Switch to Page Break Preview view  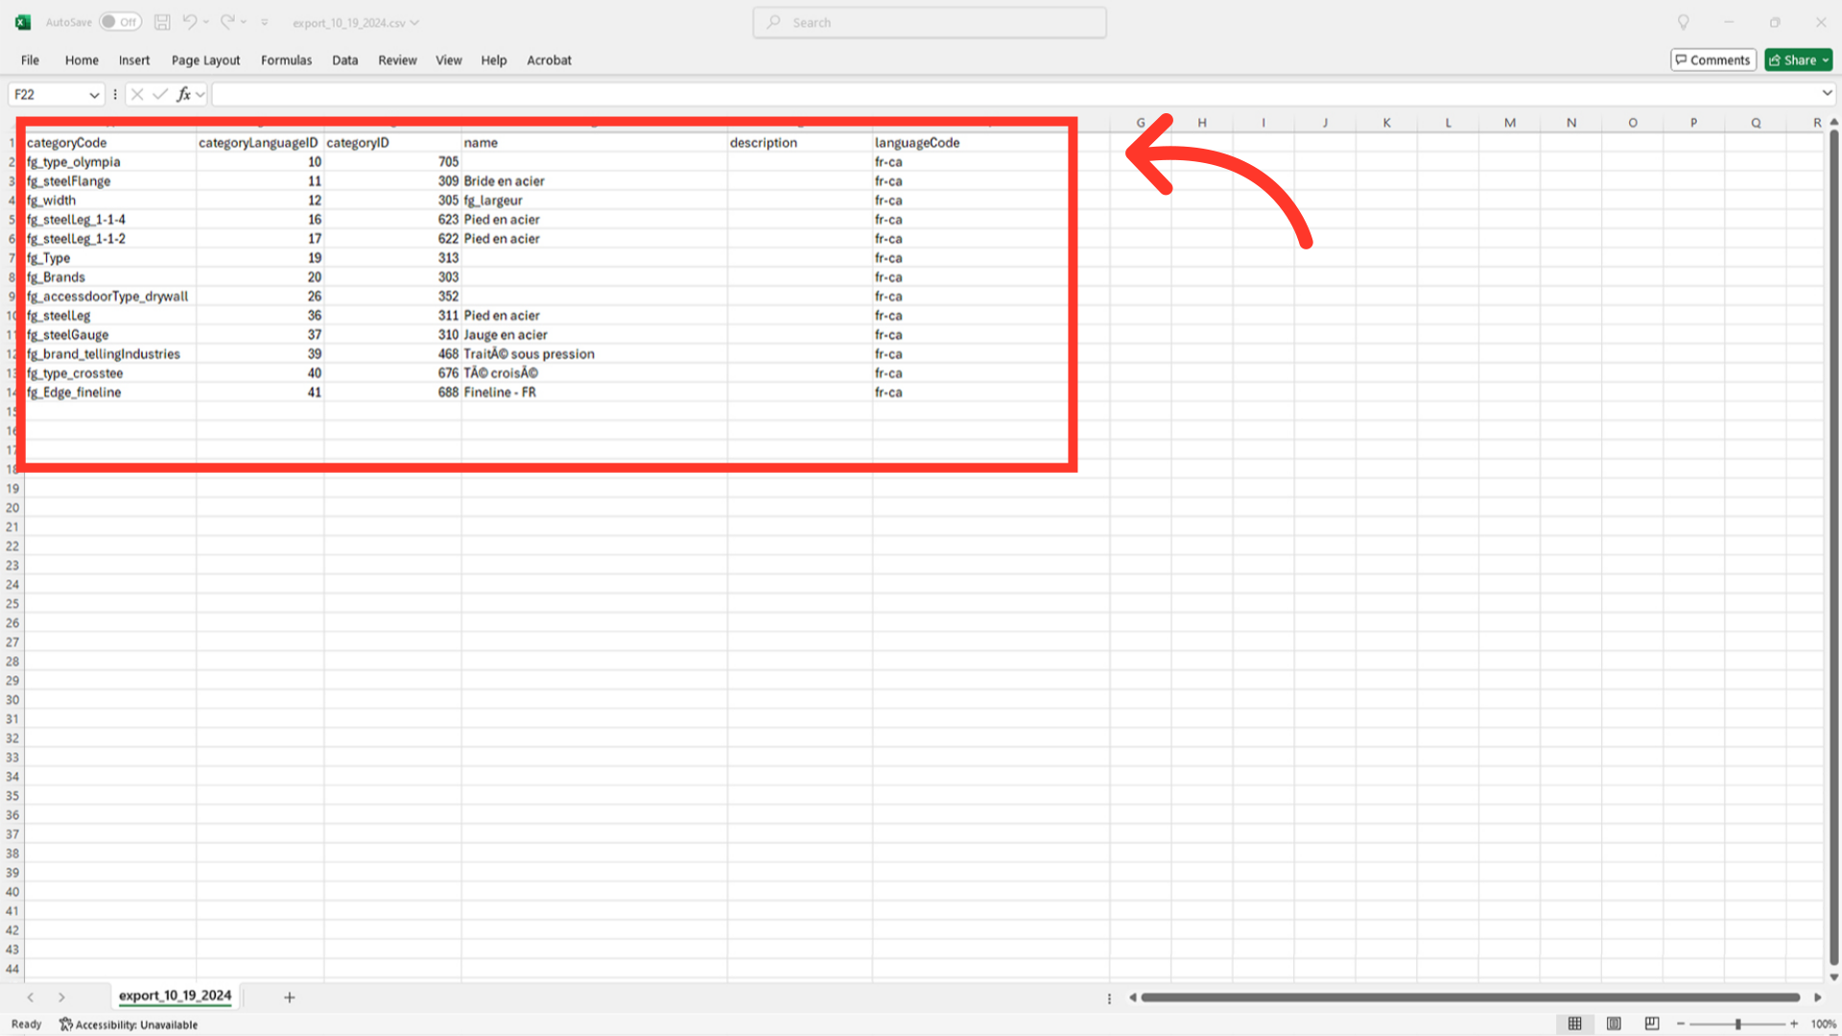coord(1651,1024)
